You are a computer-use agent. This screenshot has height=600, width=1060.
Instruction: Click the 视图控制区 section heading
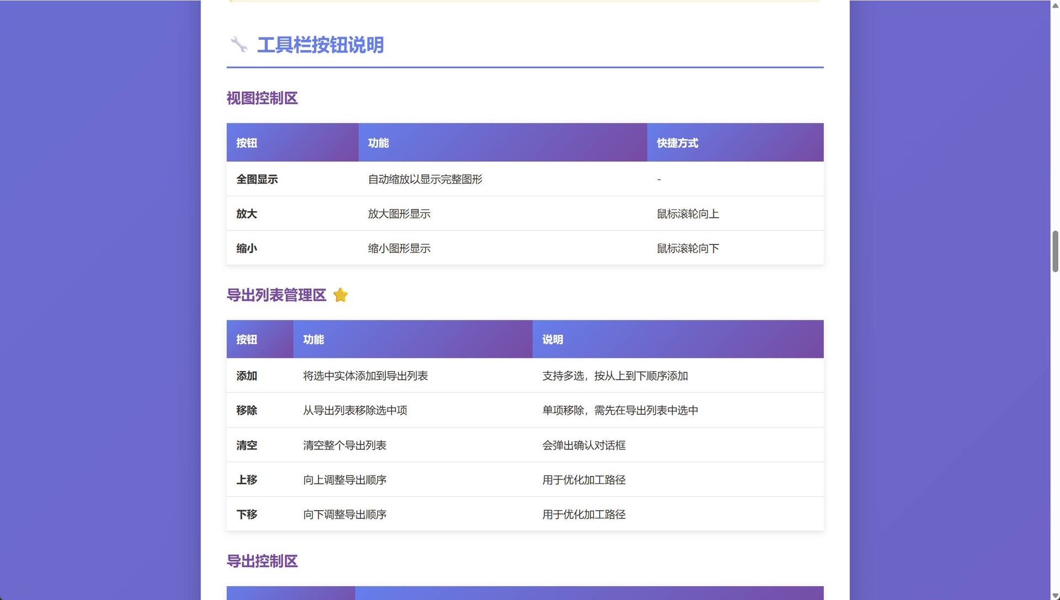(x=262, y=98)
